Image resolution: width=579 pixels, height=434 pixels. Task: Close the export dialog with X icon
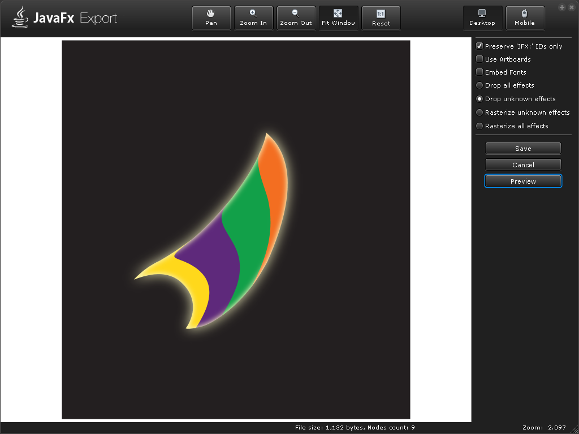[571, 7]
